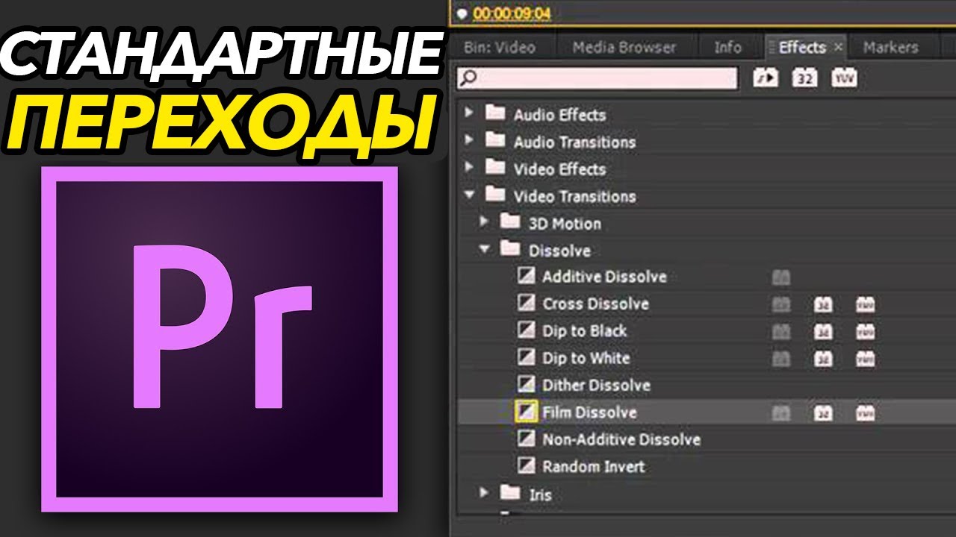
Task: Select the Cross Dissolve transition text
Action: [x=595, y=304]
